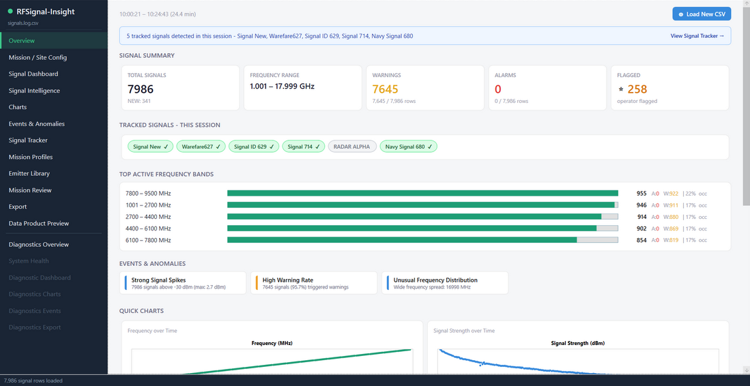Select Diagnostics Export sidebar item

[53, 327]
